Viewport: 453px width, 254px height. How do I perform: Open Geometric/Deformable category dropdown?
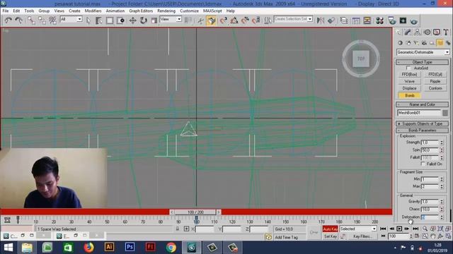[423, 52]
